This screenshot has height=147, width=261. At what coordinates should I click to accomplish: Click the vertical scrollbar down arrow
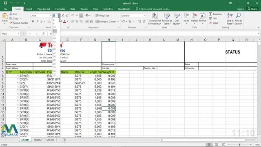pos(259,136)
